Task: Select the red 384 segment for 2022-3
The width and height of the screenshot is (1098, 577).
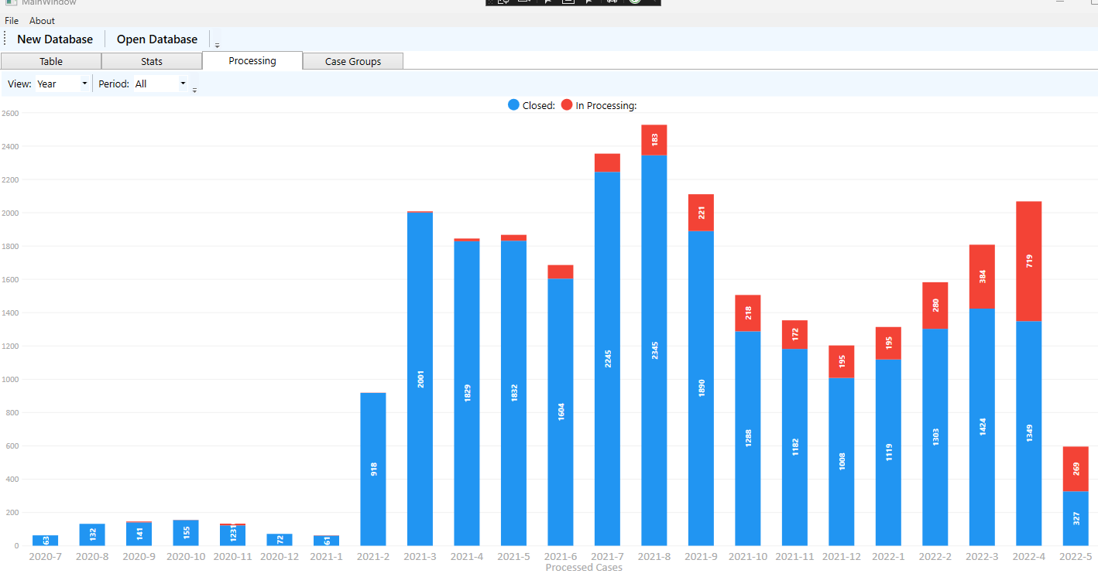Action: (x=982, y=277)
